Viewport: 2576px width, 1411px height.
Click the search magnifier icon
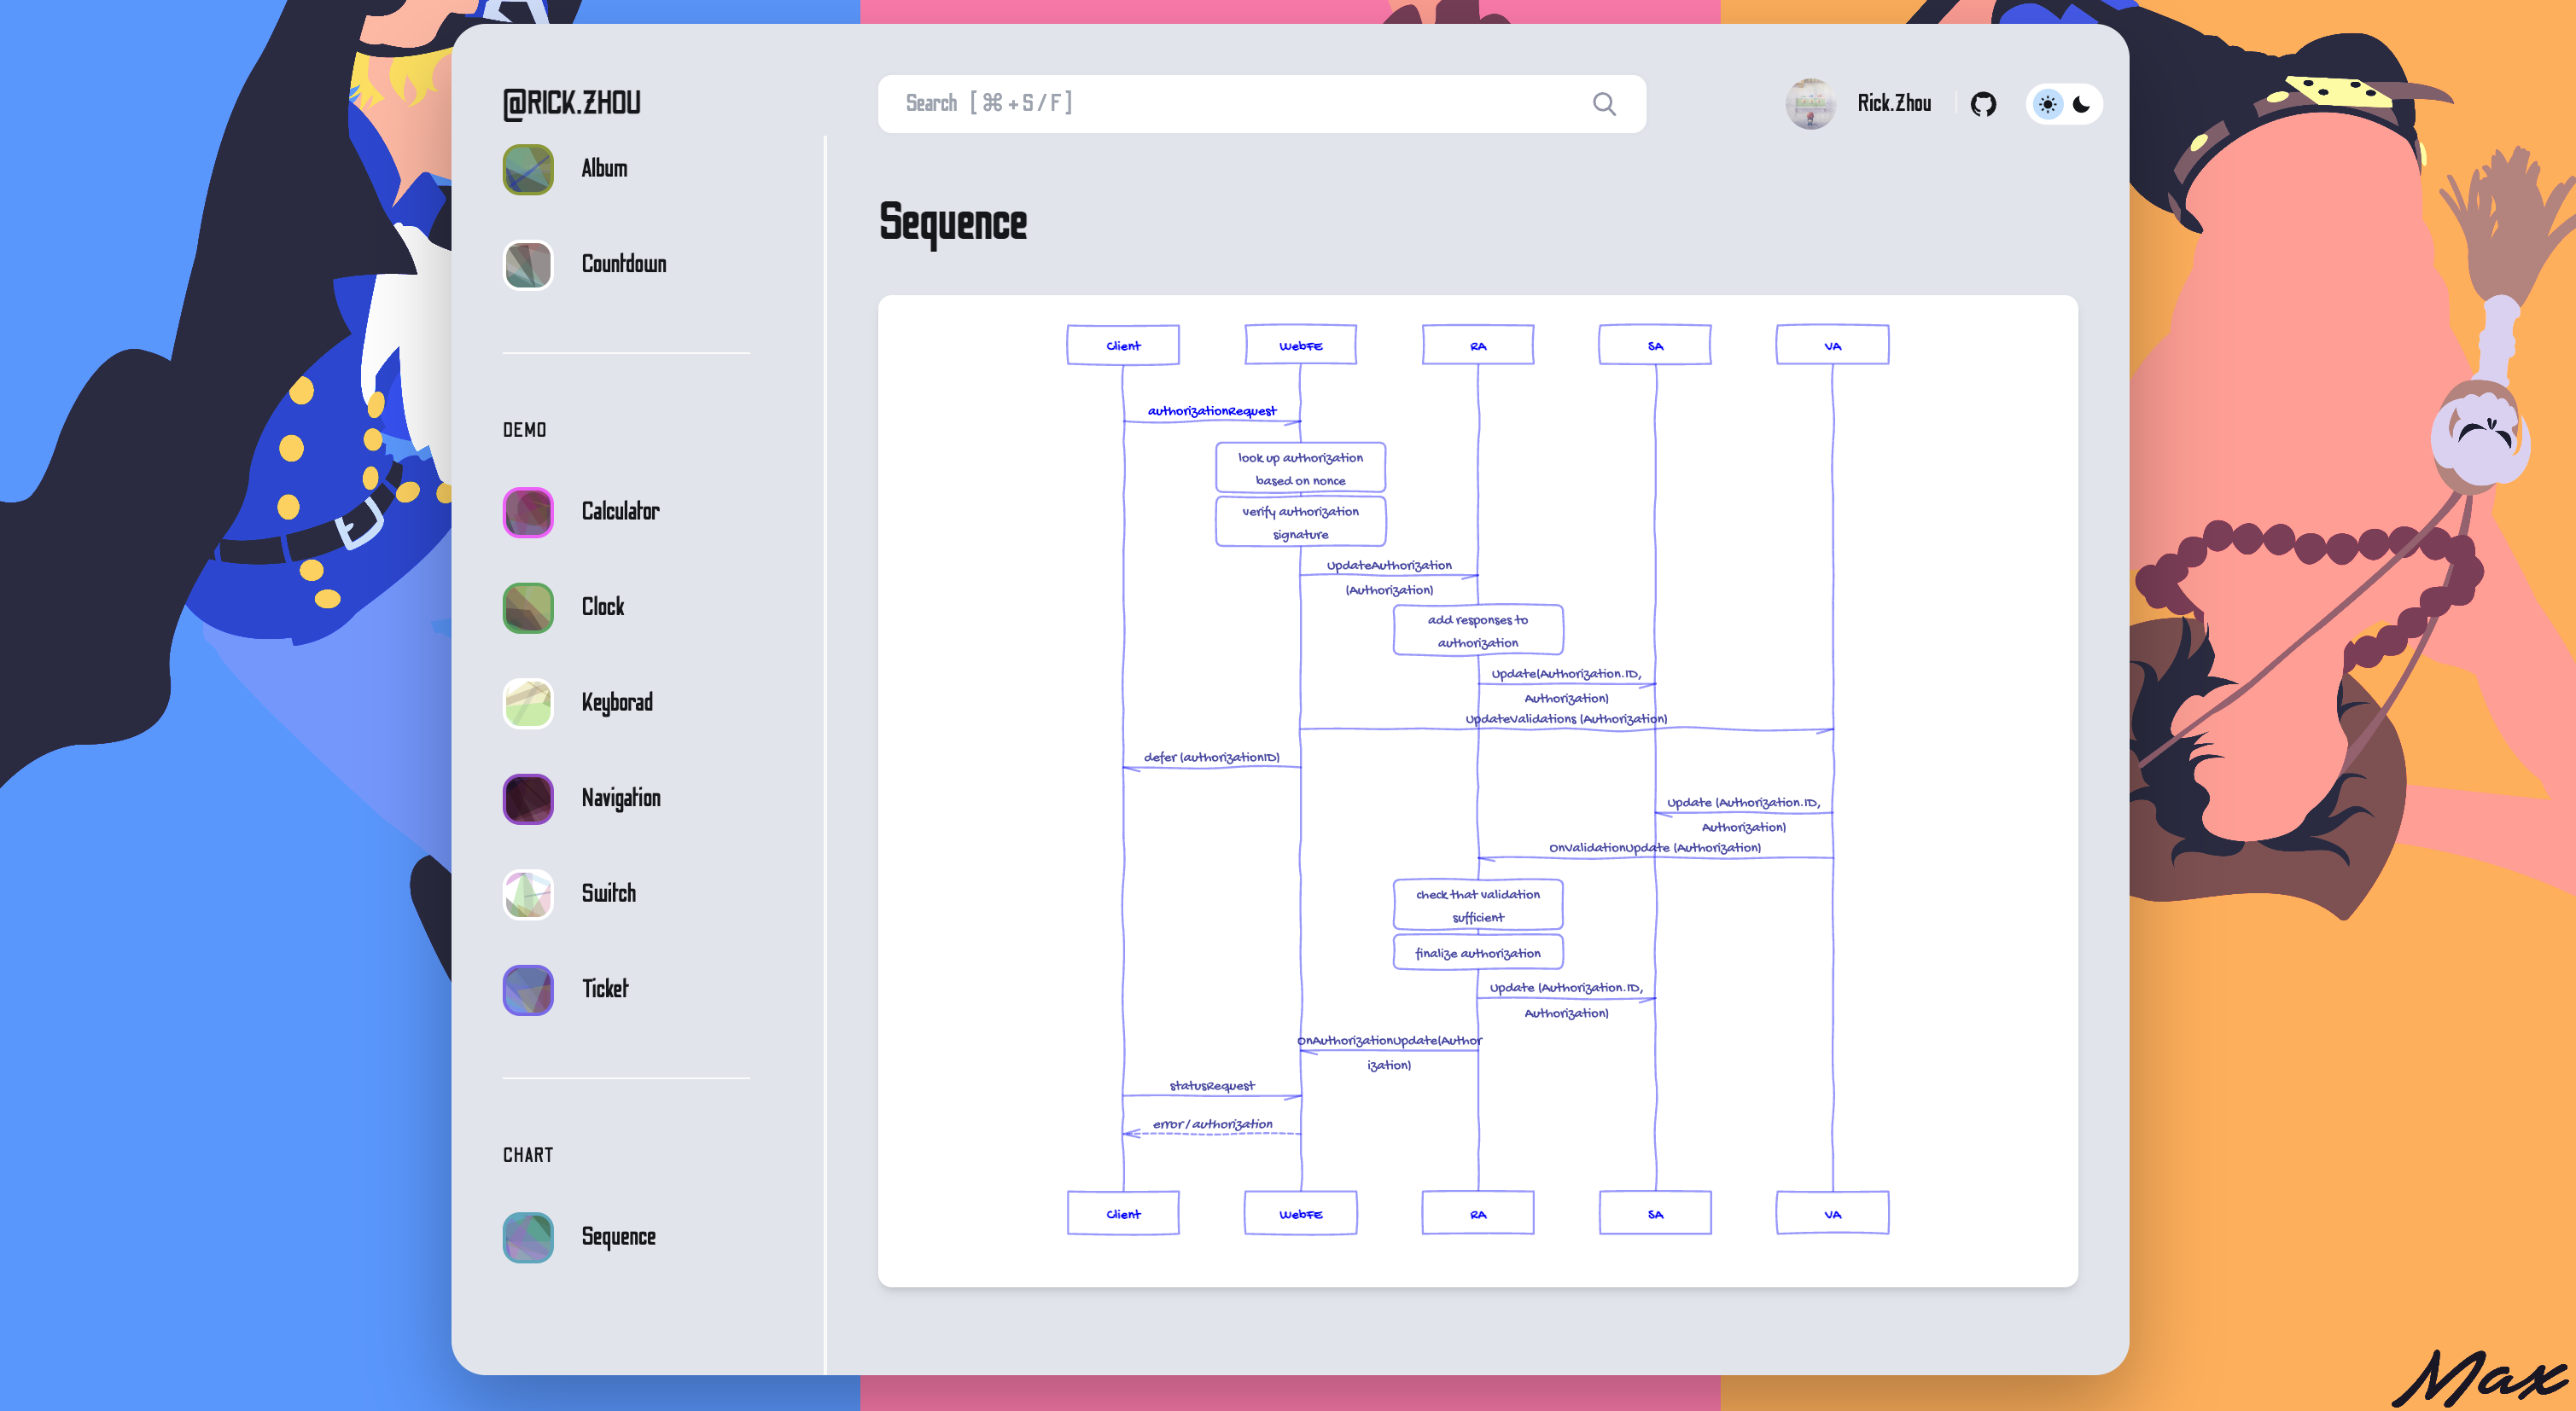(x=1603, y=103)
